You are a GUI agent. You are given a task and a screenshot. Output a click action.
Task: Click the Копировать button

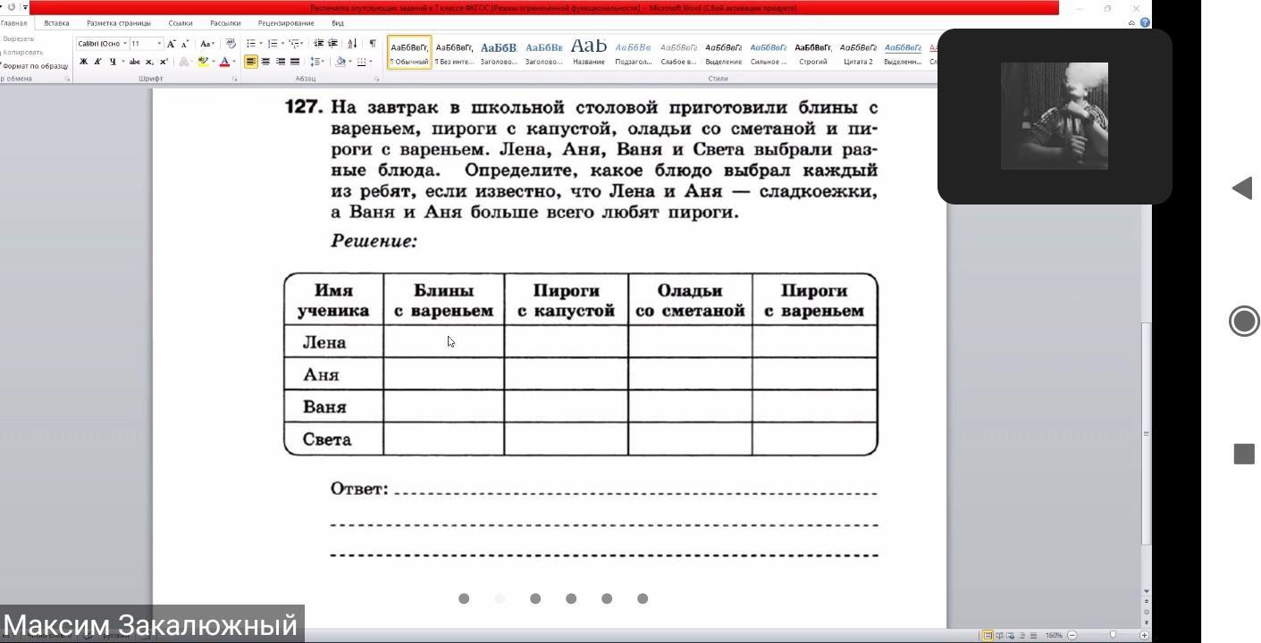click(21, 53)
